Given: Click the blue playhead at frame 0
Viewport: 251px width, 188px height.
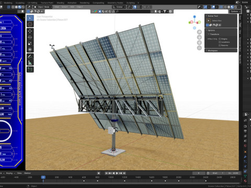Looking at the screenshot, I should (43, 177).
